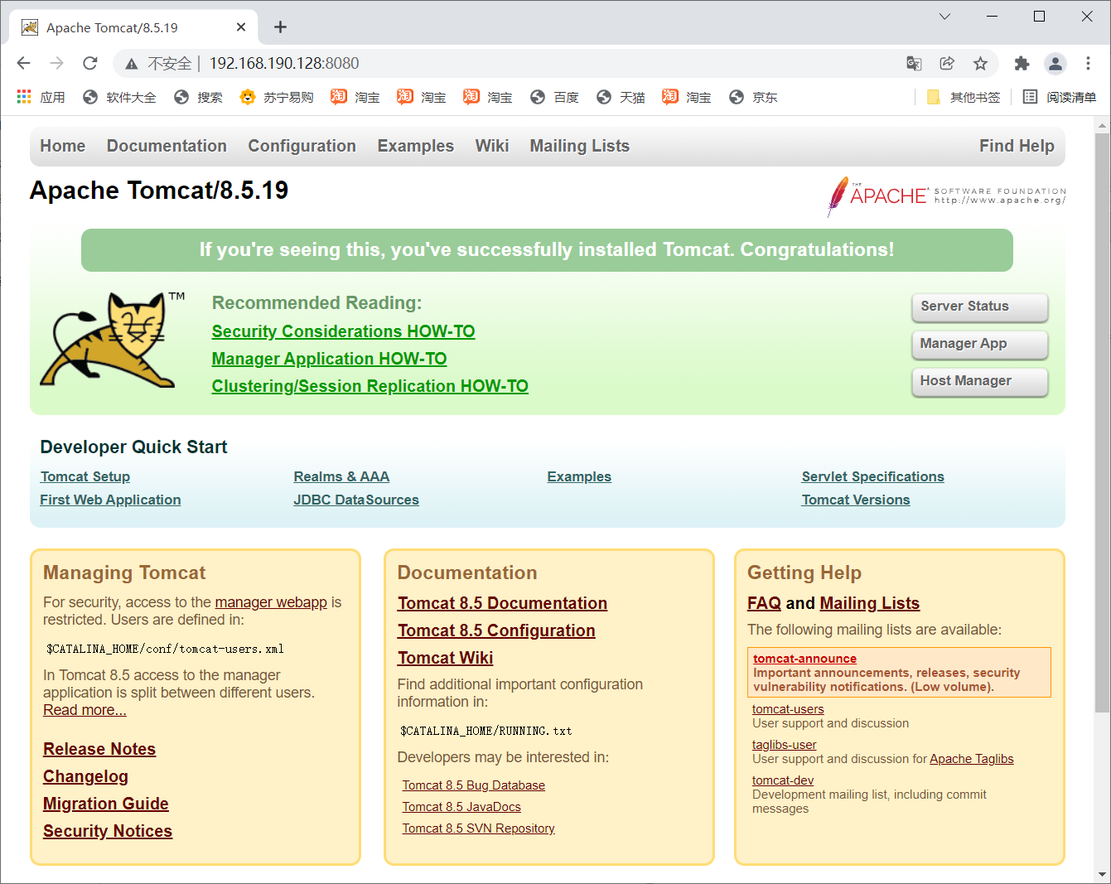Viewport: 1111px width, 884px height.
Task: Open Manager Application HOW-TO link
Action: [x=329, y=359]
